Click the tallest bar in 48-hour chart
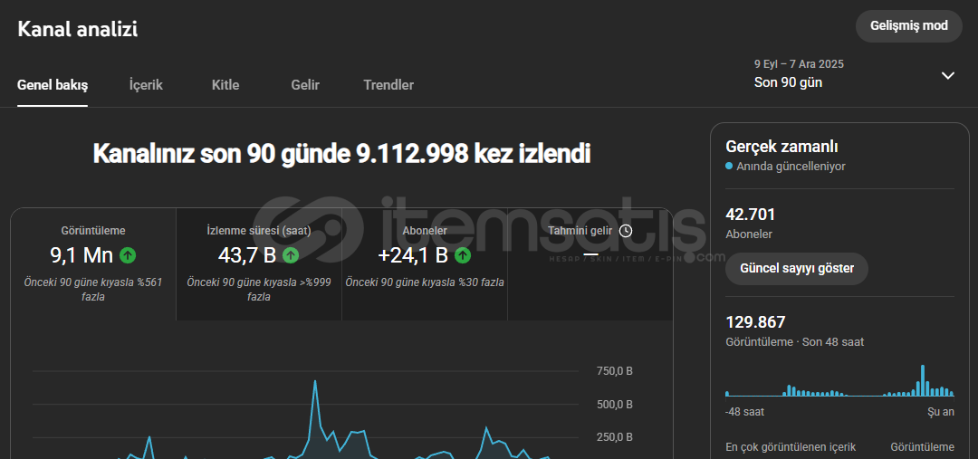 coord(923,380)
